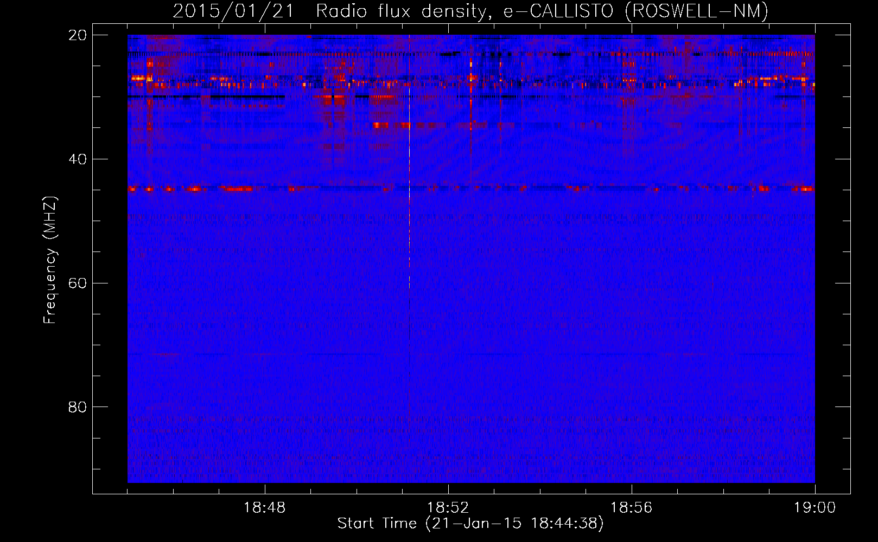Image resolution: width=878 pixels, height=542 pixels.
Task: Select the 18:48 time axis label
Action: pyautogui.click(x=265, y=508)
